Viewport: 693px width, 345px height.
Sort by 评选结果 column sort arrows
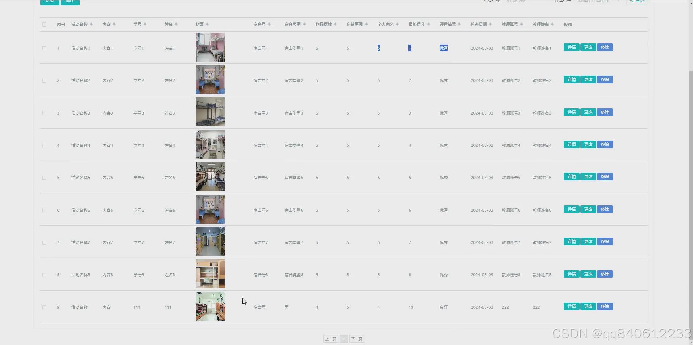[459, 24]
